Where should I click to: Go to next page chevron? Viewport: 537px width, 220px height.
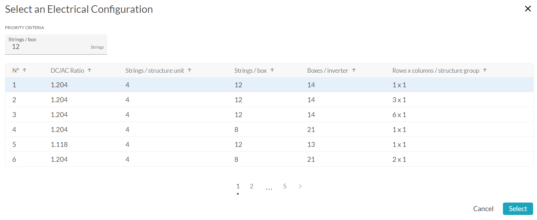point(300,186)
